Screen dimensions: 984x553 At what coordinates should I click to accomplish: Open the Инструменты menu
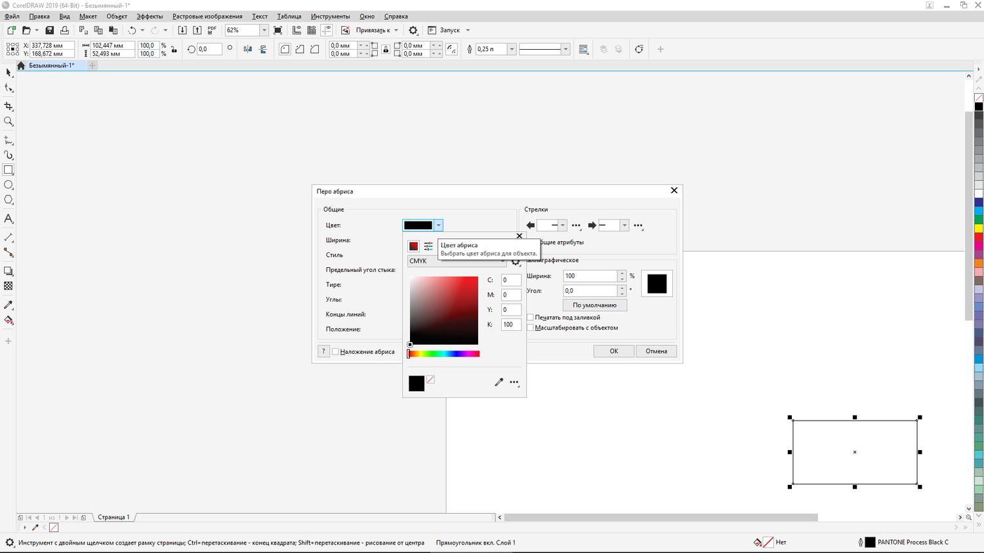pos(330,16)
